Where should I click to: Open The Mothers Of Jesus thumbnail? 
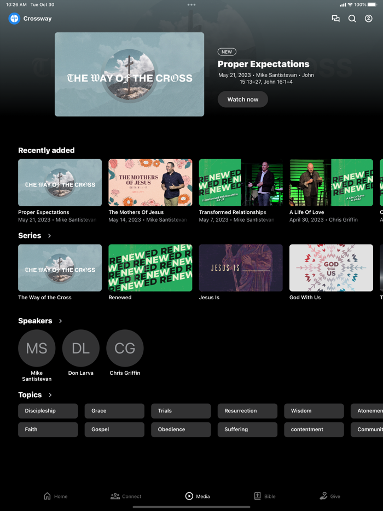(150, 183)
